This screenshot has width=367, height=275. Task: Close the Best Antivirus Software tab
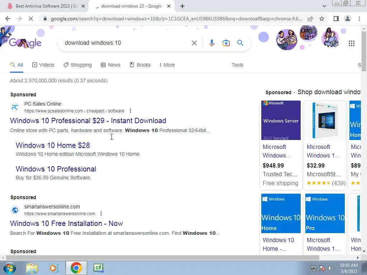click(83, 6)
